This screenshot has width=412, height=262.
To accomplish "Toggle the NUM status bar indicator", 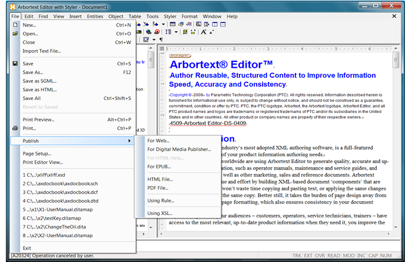I will pyautogui.click(x=386, y=256).
